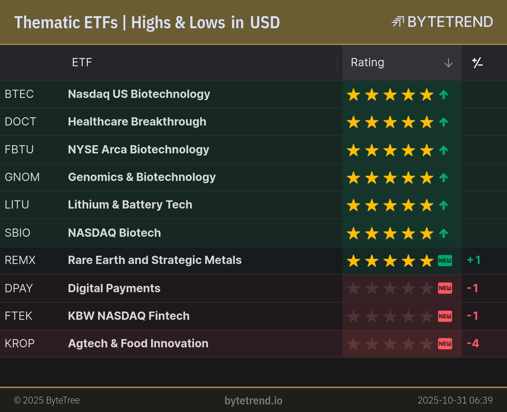Click the red NEW badge for DPAY

[x=445, y=288]
